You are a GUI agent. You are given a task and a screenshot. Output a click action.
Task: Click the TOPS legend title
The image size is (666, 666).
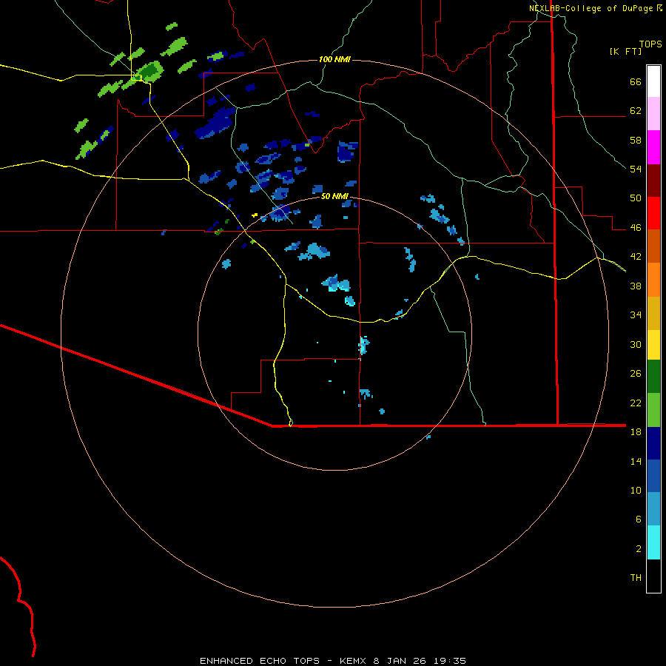pyautogui.click(x=650, y=44)
